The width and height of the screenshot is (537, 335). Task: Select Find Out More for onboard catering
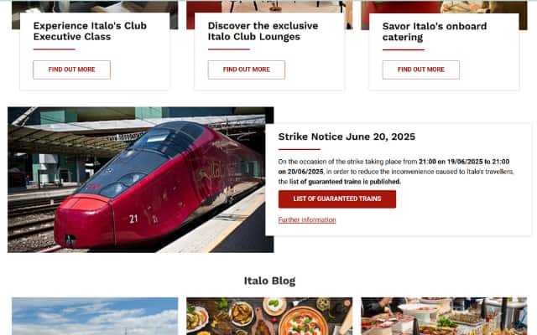pyautogui.click(x=421, y=70)
